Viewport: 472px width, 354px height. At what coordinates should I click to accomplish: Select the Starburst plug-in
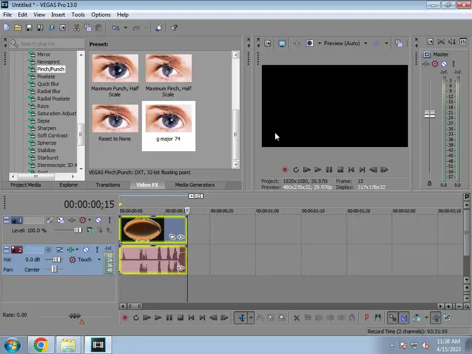click(48, 158)
